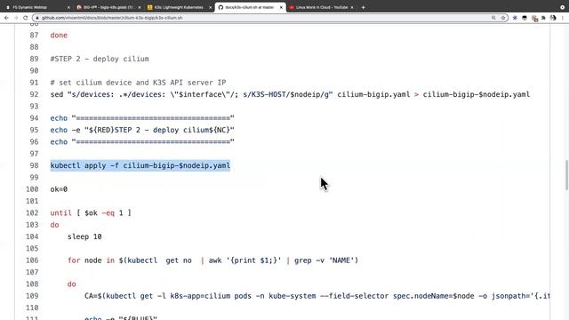
Task: Click the highlighted kubectl apply command line
Action: click(x=140, y=165)
